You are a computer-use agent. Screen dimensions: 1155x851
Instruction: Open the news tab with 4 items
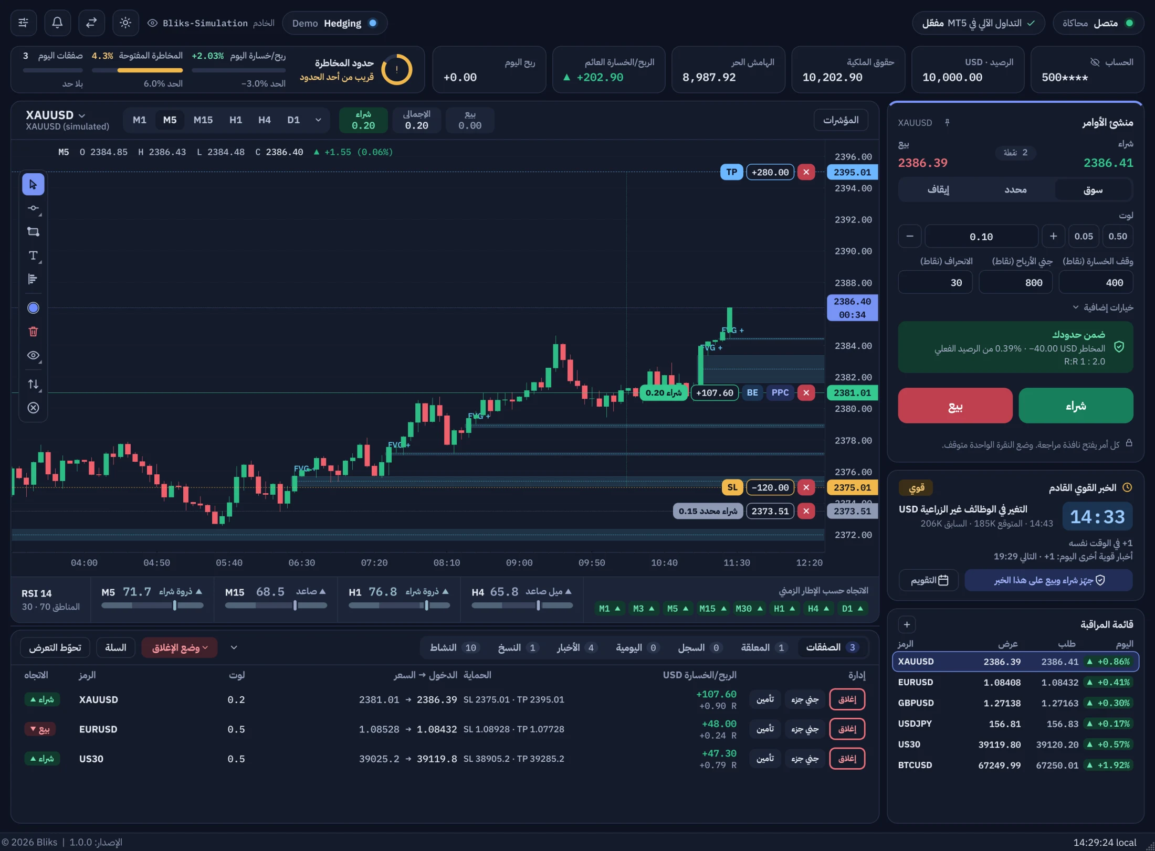pos(577,647)
